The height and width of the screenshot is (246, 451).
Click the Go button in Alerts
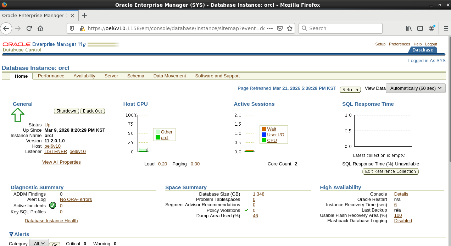[x=55, y=245]
